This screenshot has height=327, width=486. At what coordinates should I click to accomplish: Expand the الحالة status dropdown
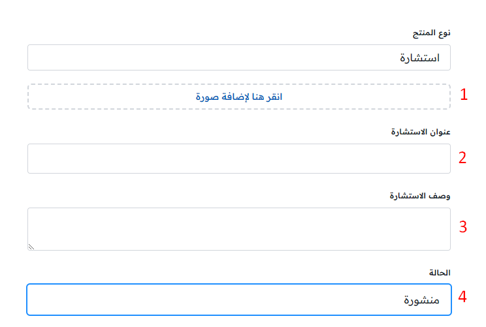239,300
